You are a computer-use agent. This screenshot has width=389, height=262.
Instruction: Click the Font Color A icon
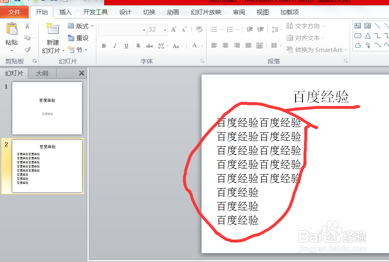tap(194, 46)
